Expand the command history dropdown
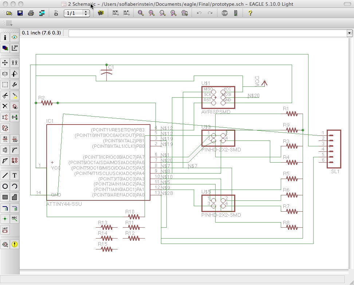 coord(349,33)
